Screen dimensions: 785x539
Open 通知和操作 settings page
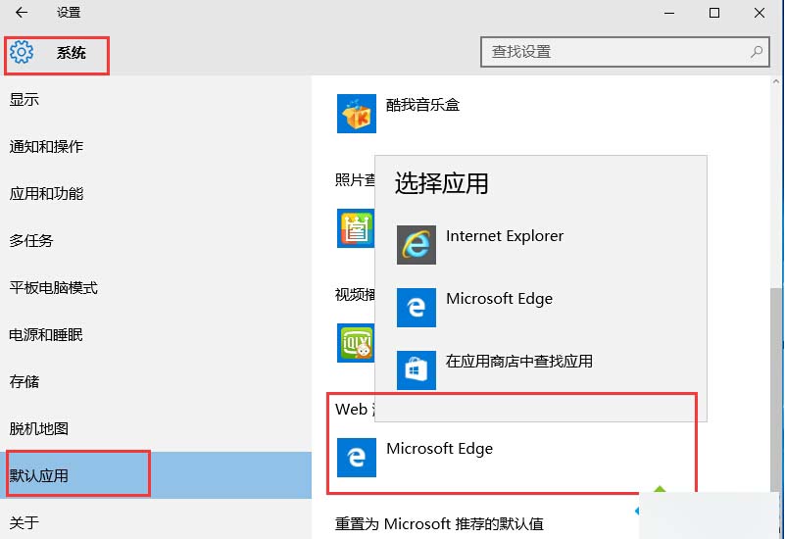click(155, 147)
